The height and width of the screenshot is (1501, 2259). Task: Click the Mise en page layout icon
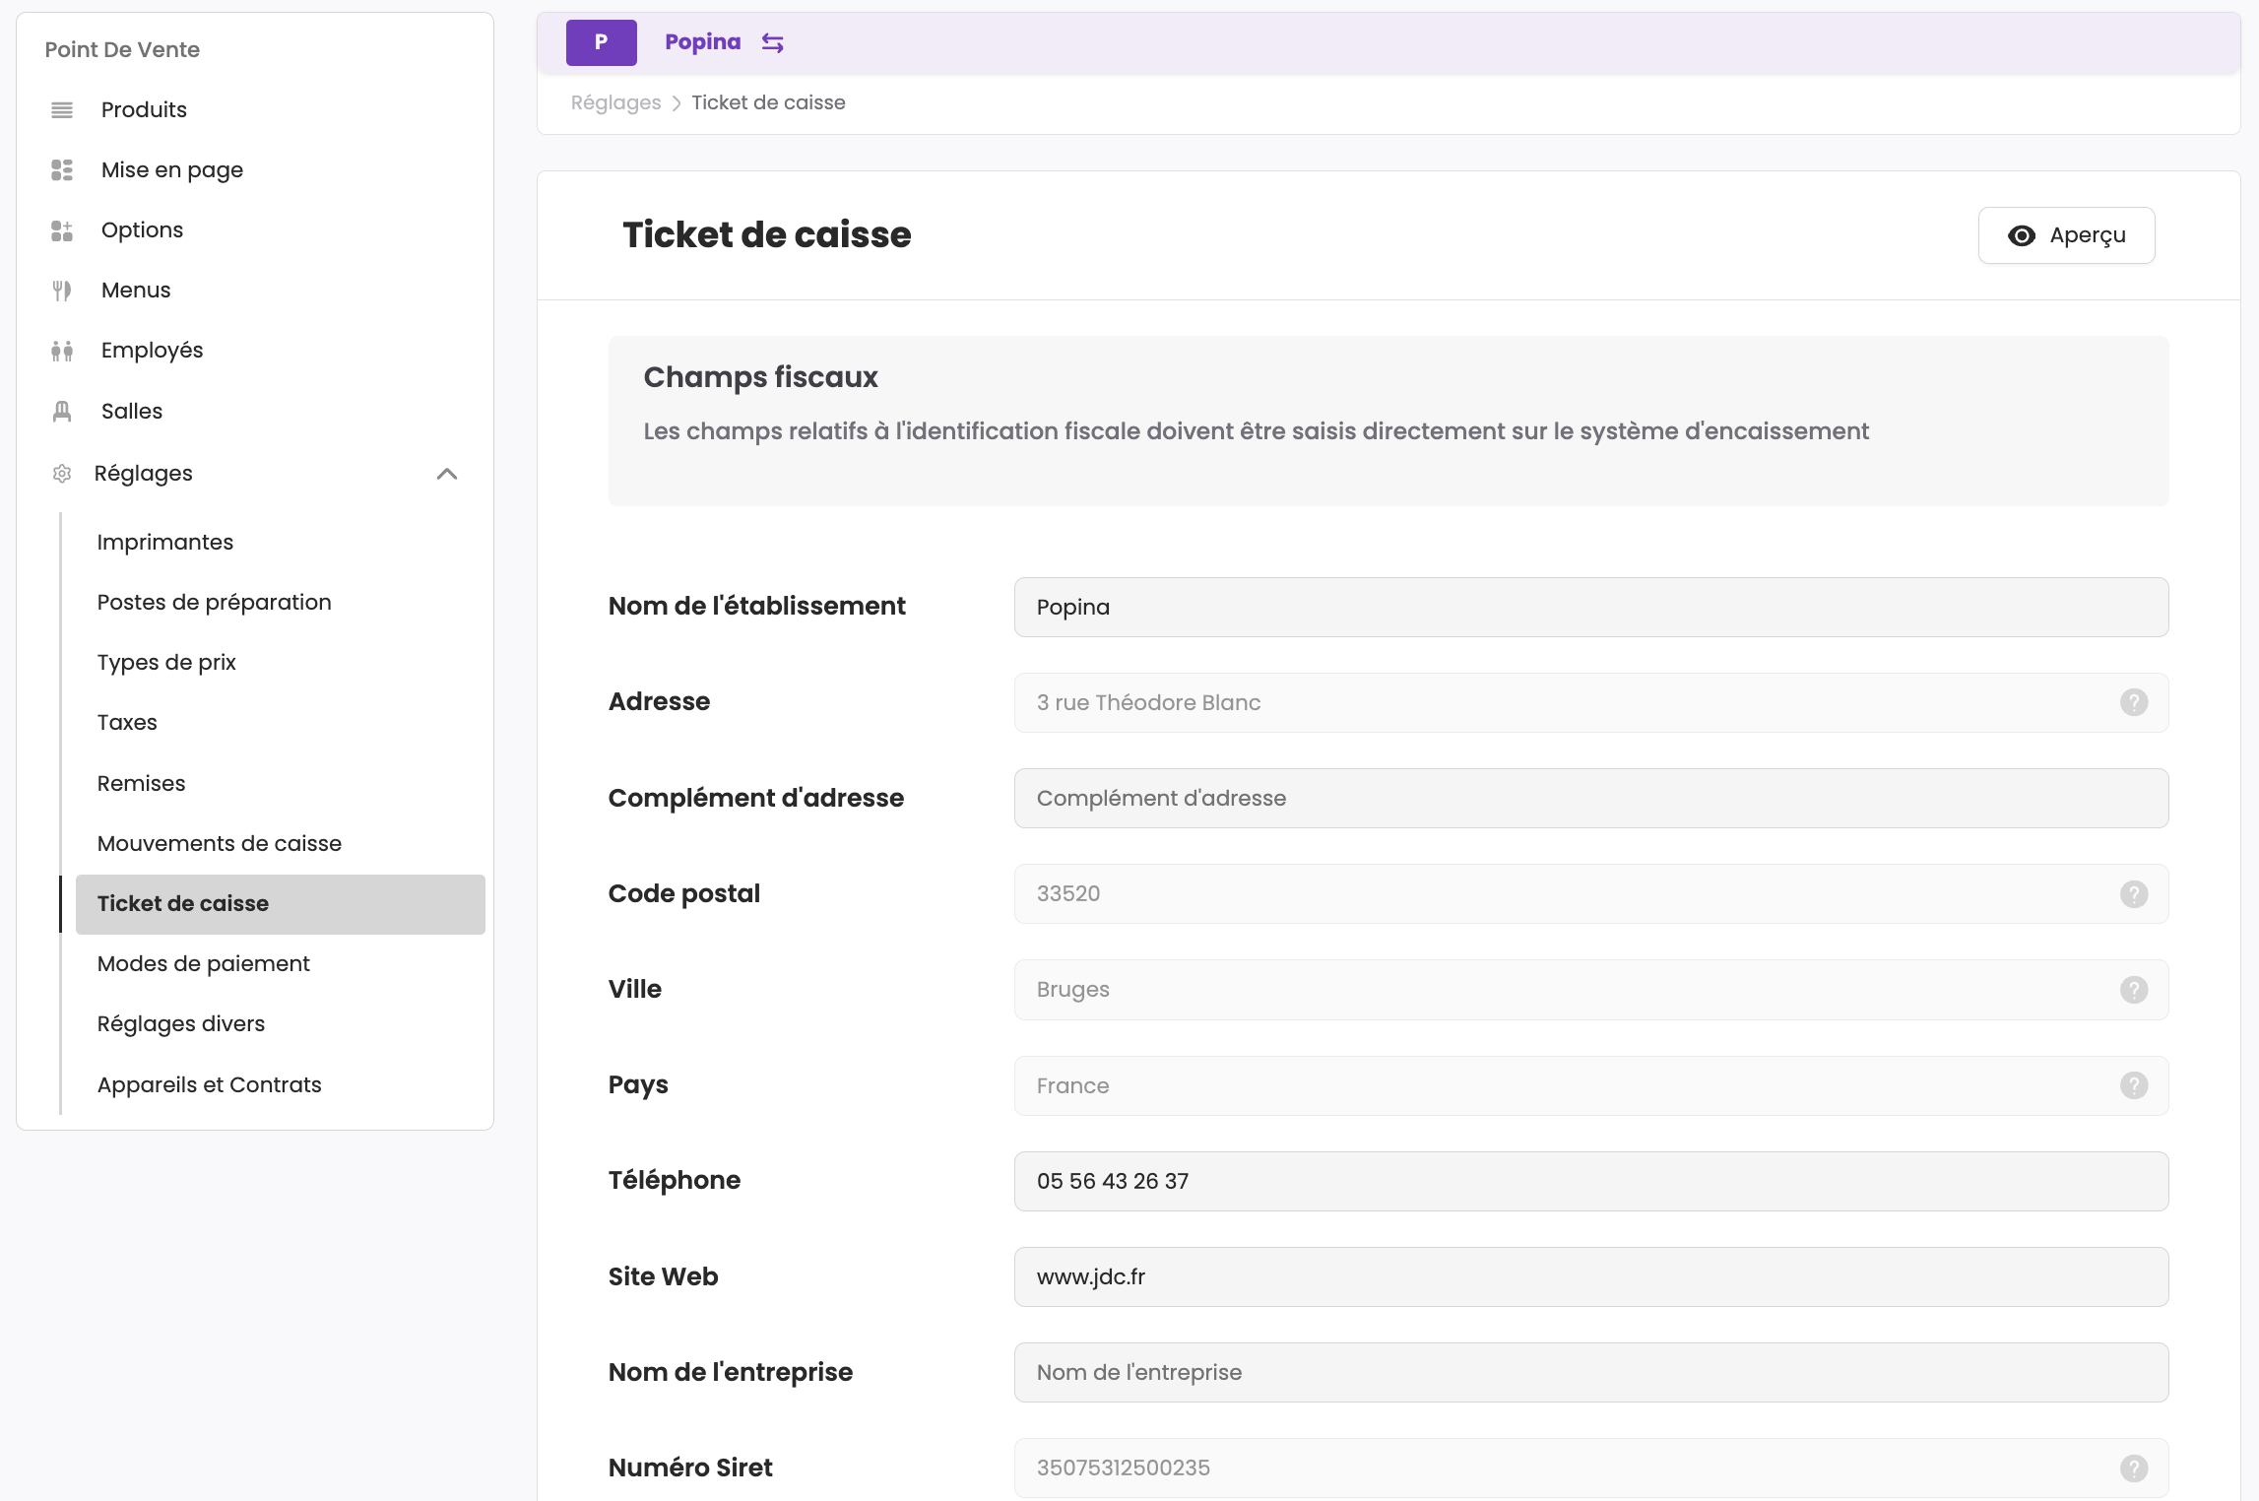click(x=62, y=170)
